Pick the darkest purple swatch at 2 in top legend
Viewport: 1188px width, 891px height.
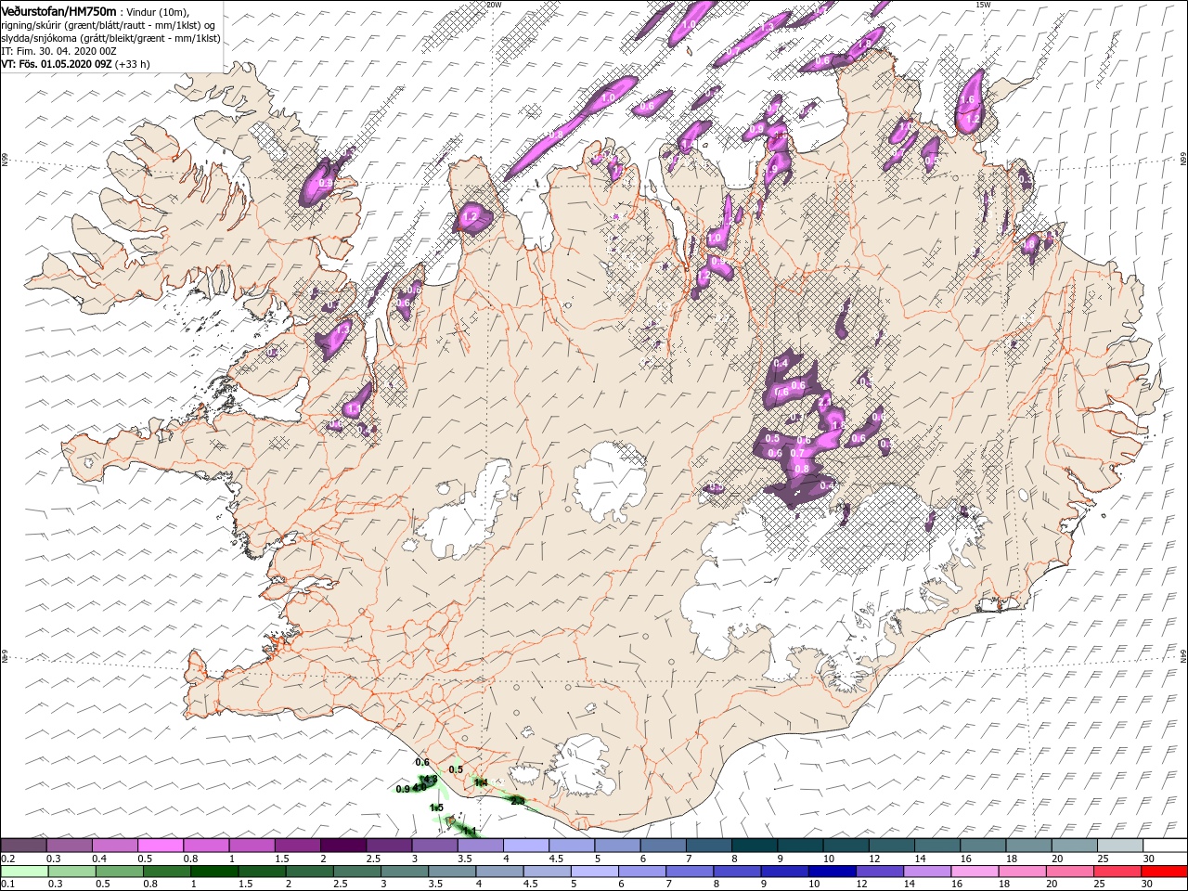(x=342, y=846)
